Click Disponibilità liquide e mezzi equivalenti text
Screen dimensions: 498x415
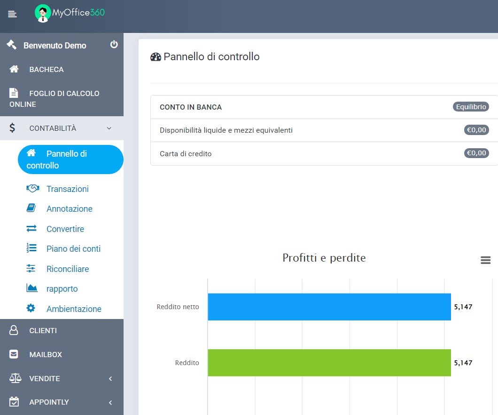pyautogui.click(x=226, y=130)
